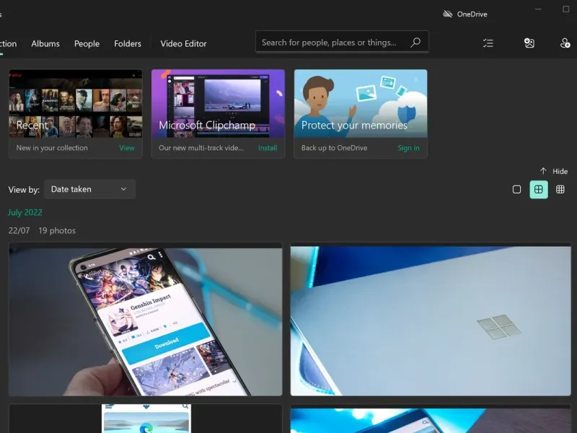Switch to the Albums tab

click(x=45, y=44)
